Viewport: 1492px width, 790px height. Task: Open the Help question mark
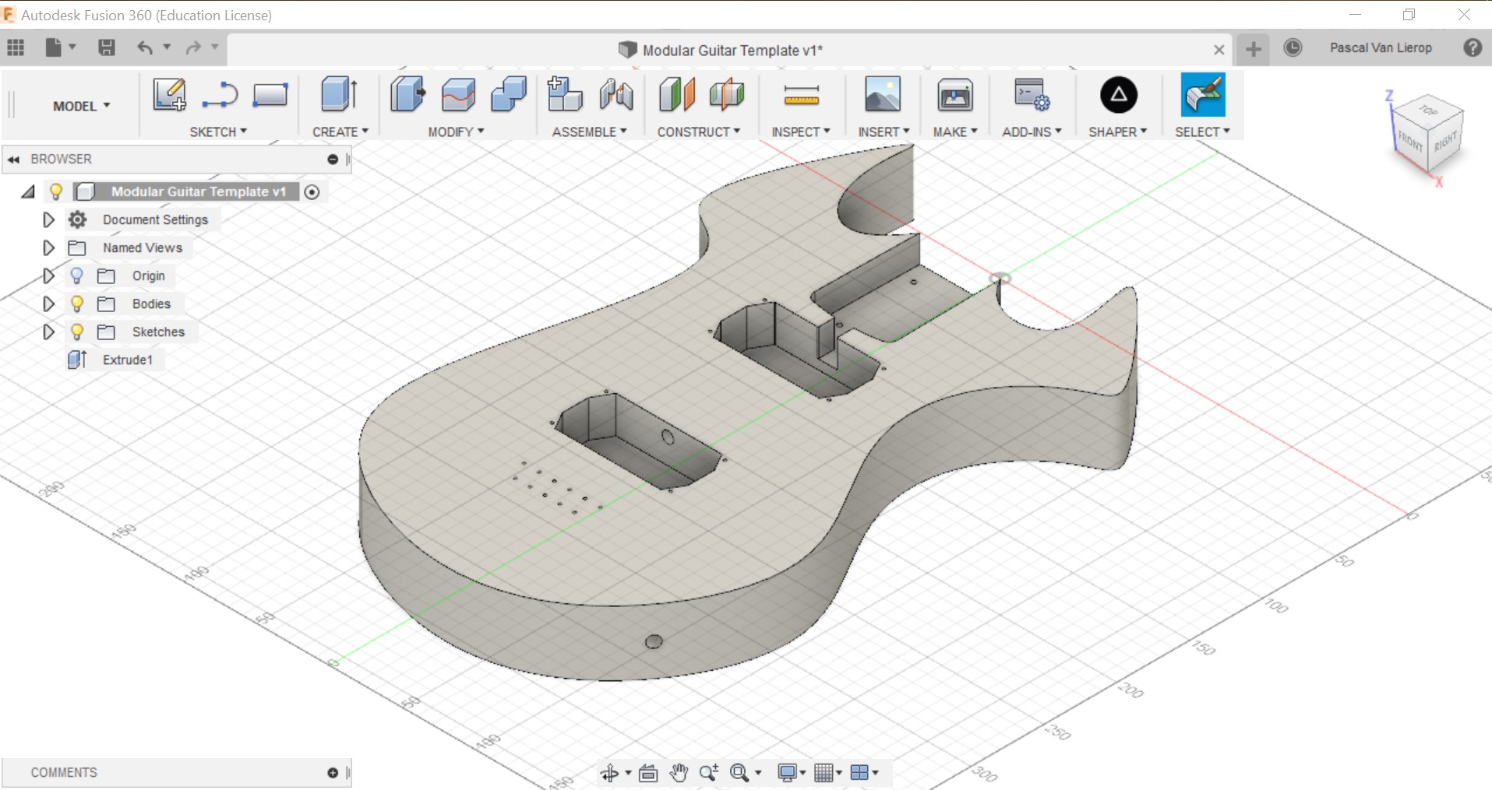[1473, 48]
